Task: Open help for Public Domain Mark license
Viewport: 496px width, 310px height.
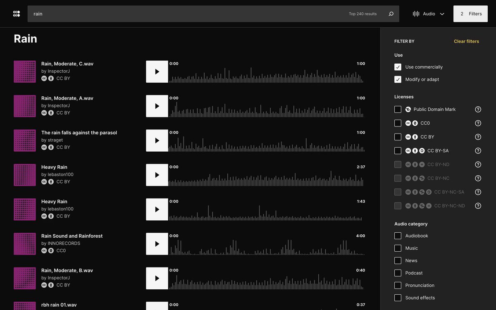Action: (478, 110)
